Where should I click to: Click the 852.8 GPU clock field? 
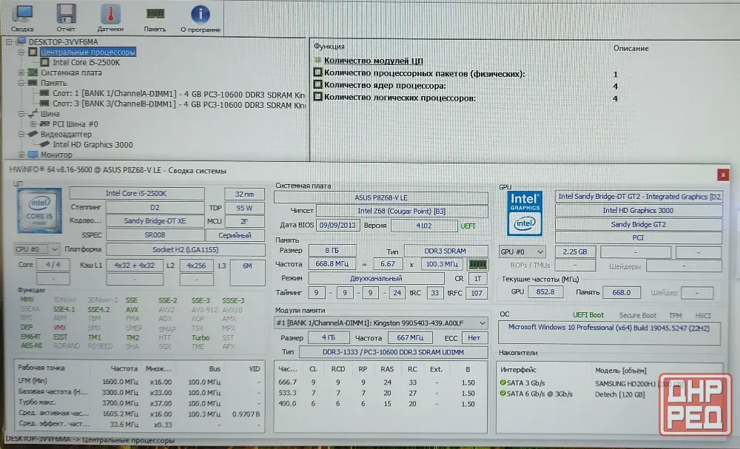pyautogui.click(x=545, y=292)
